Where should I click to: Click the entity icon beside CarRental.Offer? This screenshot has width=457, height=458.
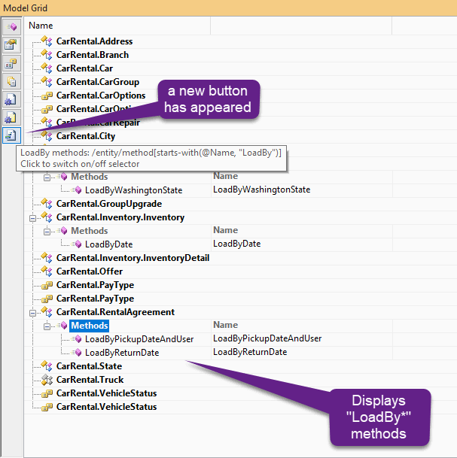tap(47, 271)
